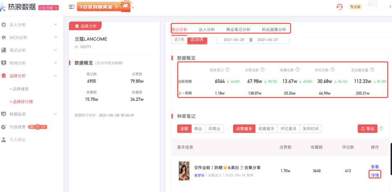Image resolution: width=392 pixels, height=192 pixels.
Task: Click 升级续费 sidebar label
Action: click(17, 127)
